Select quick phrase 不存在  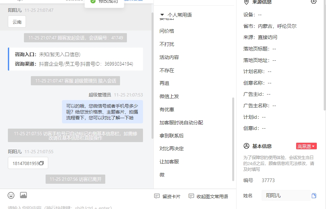[x=167, y=70]
